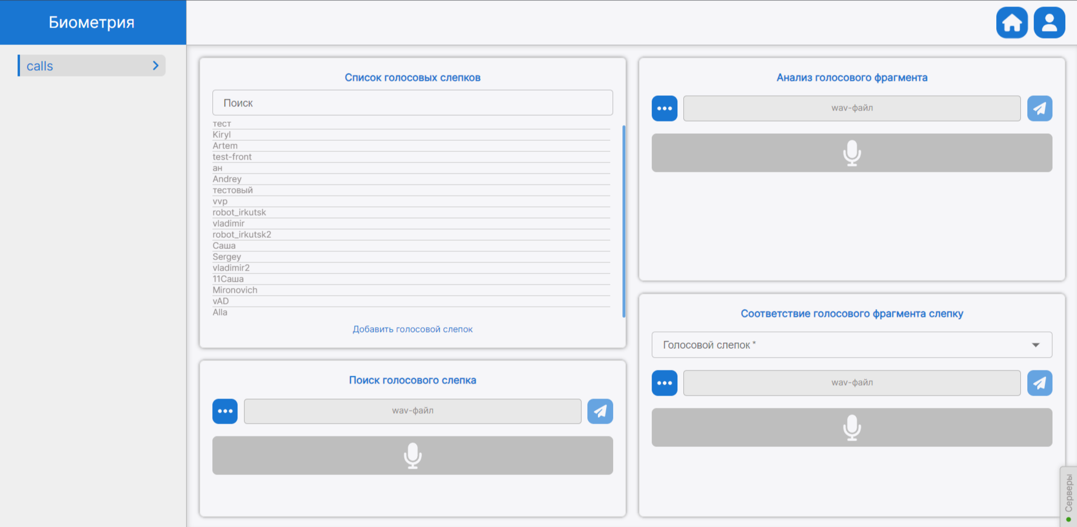1077x527 pixels.
Task: Open the Голосовой слепок dropdown
Action: pos(852,345)
